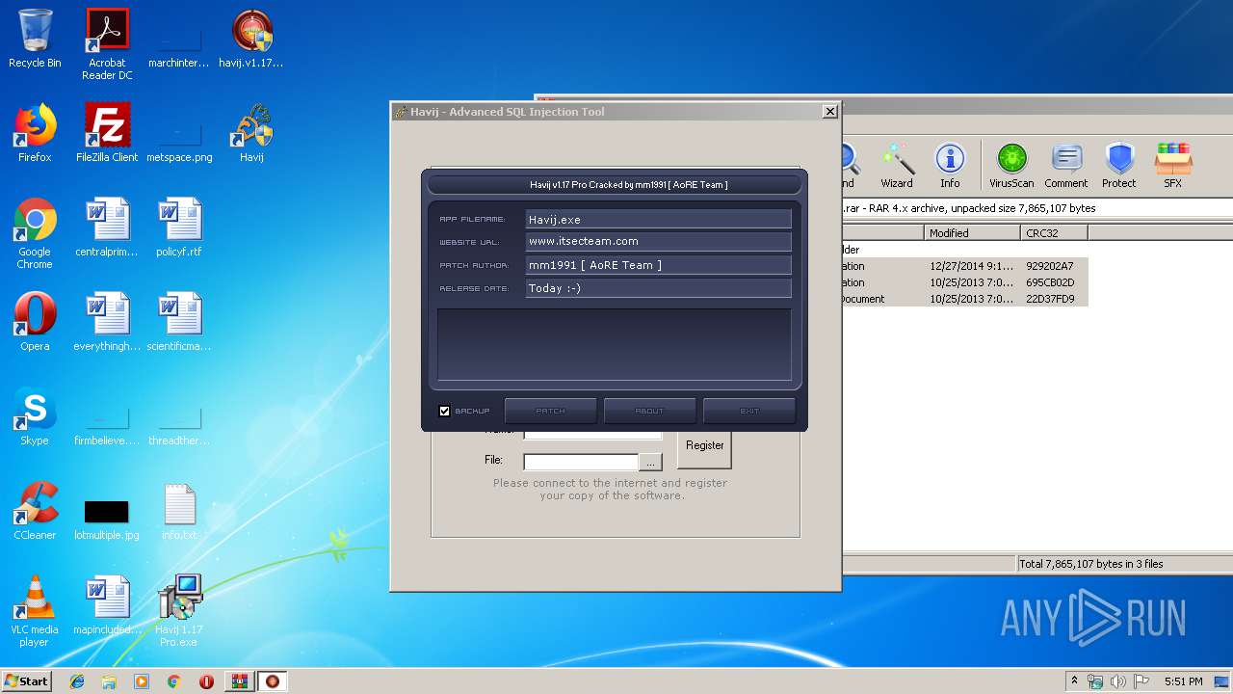Launch Opera browser from desktop
Screen dimensions: 1233x694
pyautogui.click(x=35, y=322)
